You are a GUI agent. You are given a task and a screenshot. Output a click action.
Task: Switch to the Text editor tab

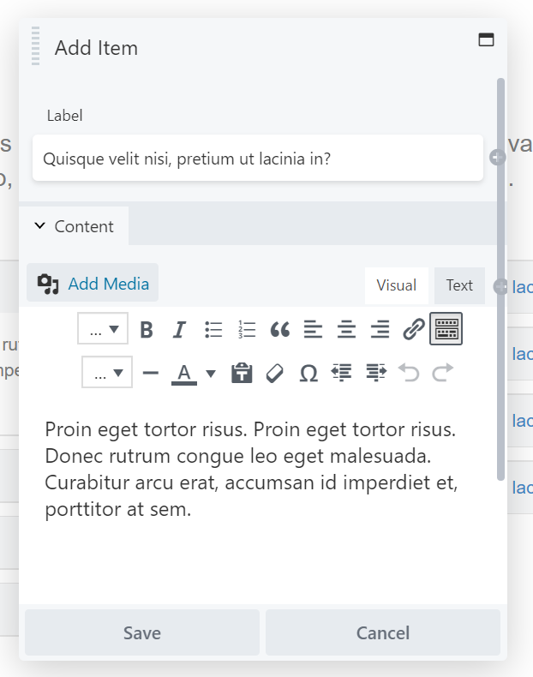[x=459, y=285]
